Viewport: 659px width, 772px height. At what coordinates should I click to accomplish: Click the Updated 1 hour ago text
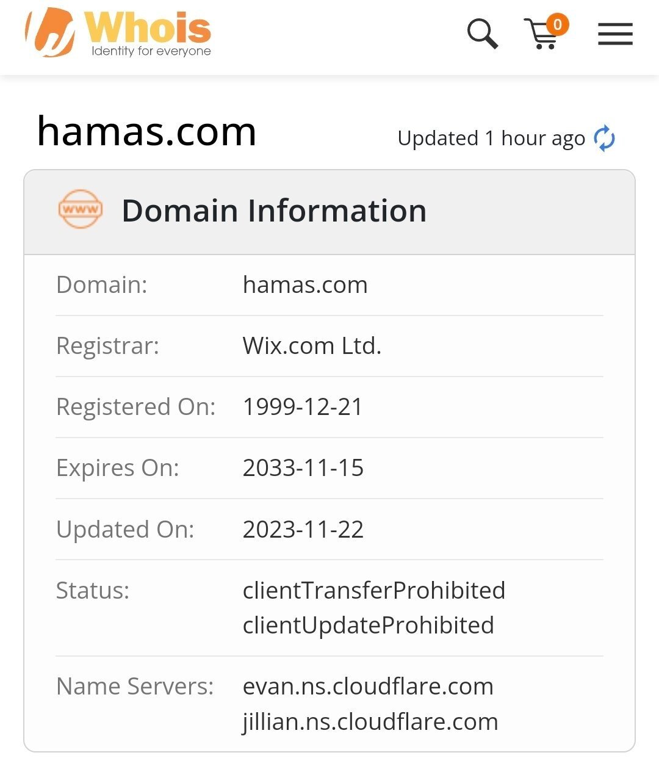coord(491,139)
